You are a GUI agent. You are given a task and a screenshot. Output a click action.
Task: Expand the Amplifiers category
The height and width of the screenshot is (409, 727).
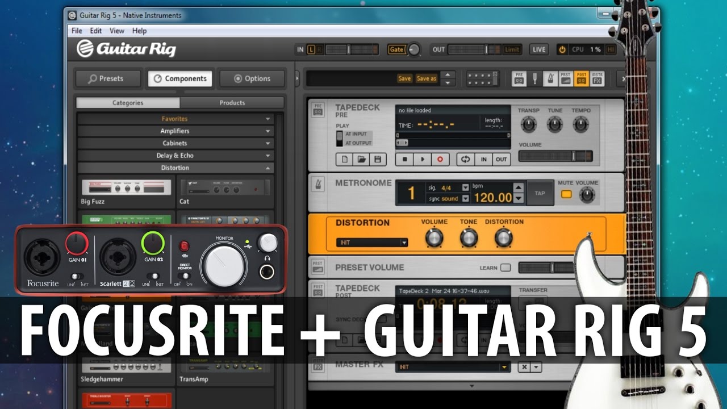point(176,131)
